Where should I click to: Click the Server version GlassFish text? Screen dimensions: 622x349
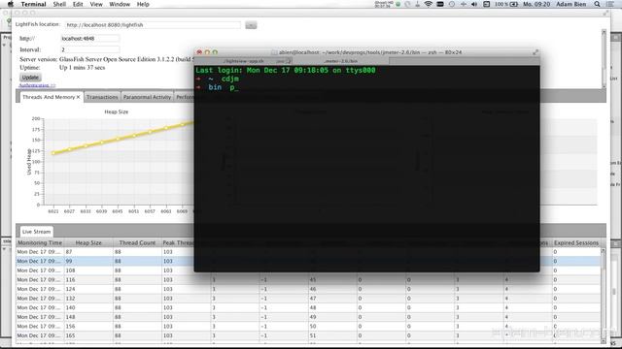107,59
